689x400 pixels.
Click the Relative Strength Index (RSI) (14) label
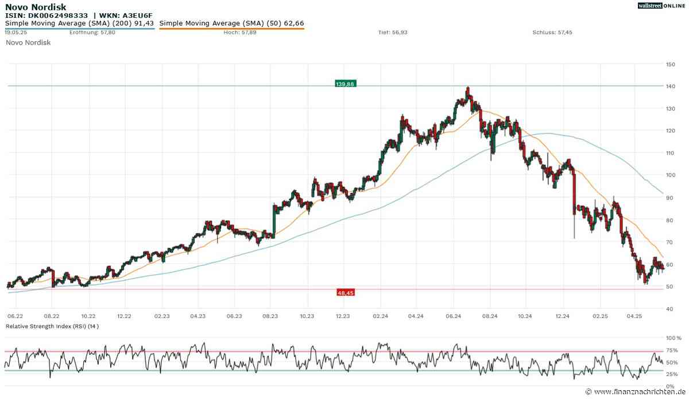point(52,326)
